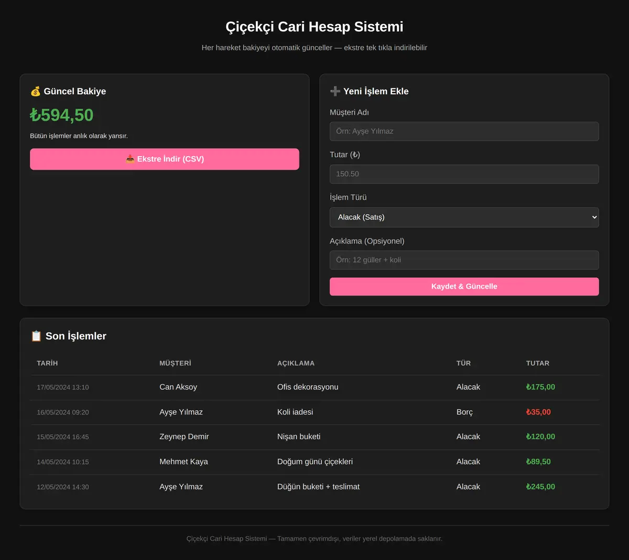Click the date 16/05/2024 09:20
629x560 pixels.
coord(63,412)
